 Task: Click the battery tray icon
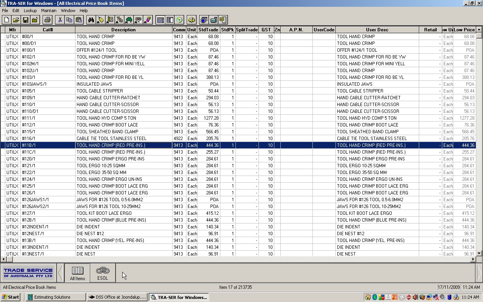[449, 297]
